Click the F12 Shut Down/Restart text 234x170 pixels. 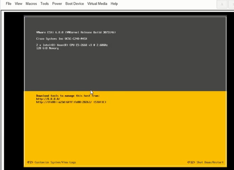pyautogui.click(x=205, y=162)
